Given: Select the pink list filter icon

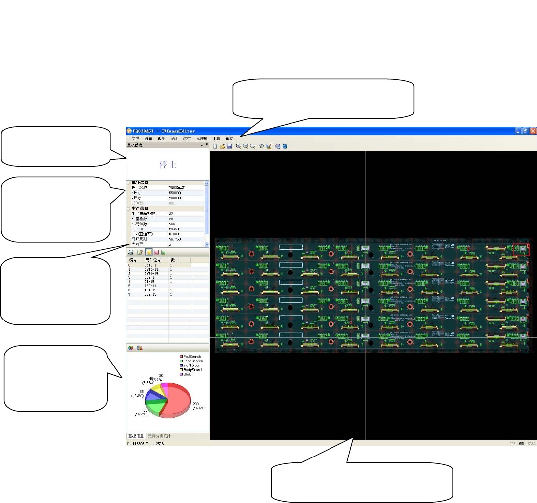Looking at the screenshot, I should pyautogui.click(x=156, y=252).
